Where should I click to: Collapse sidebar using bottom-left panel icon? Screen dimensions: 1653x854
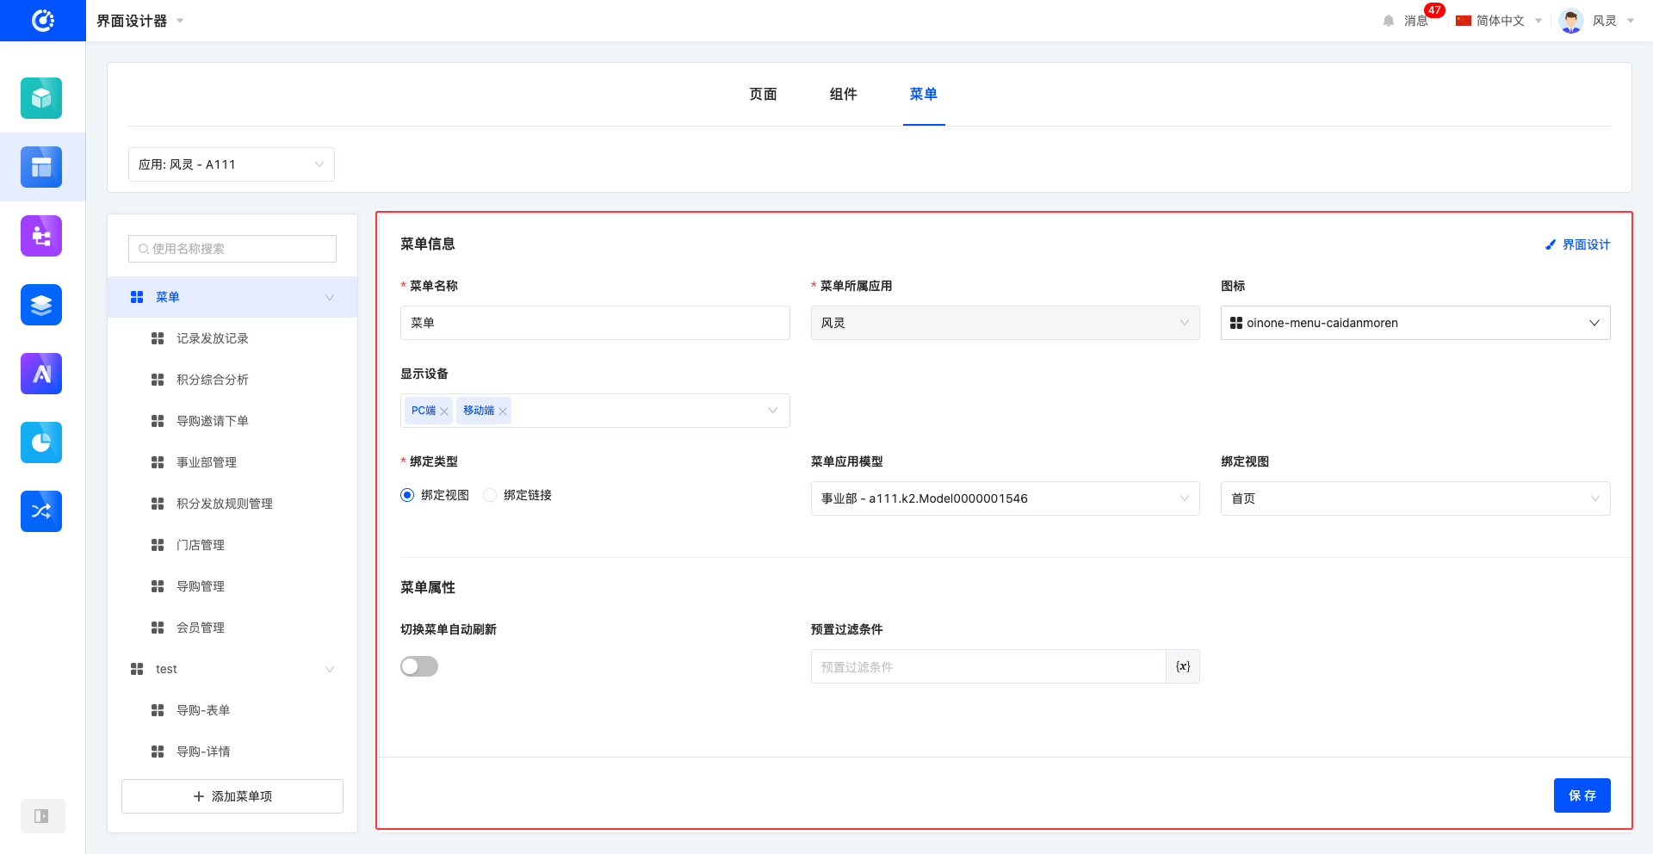[41, 816]
